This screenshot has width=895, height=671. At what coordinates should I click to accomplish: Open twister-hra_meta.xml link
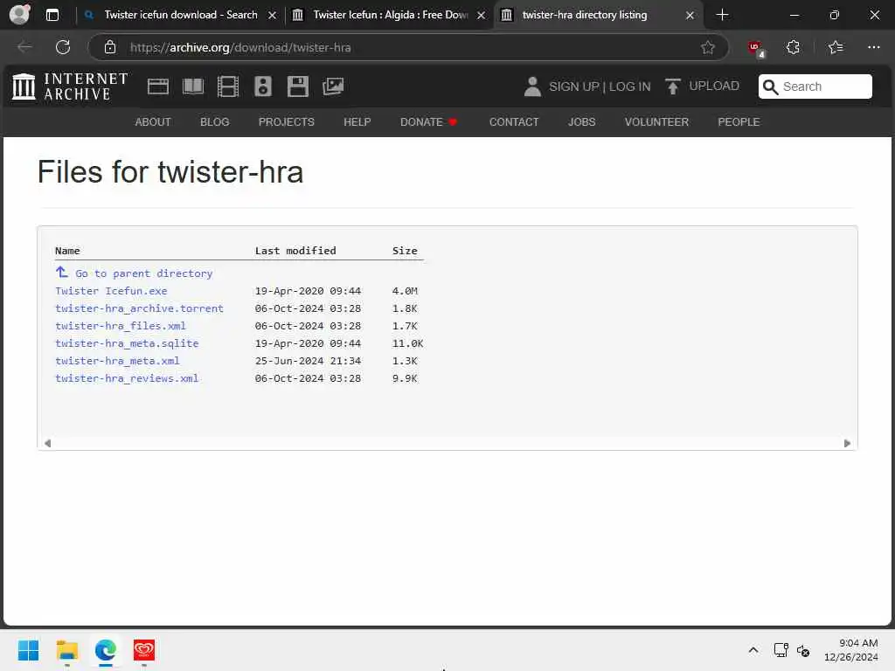click(117, 361)
